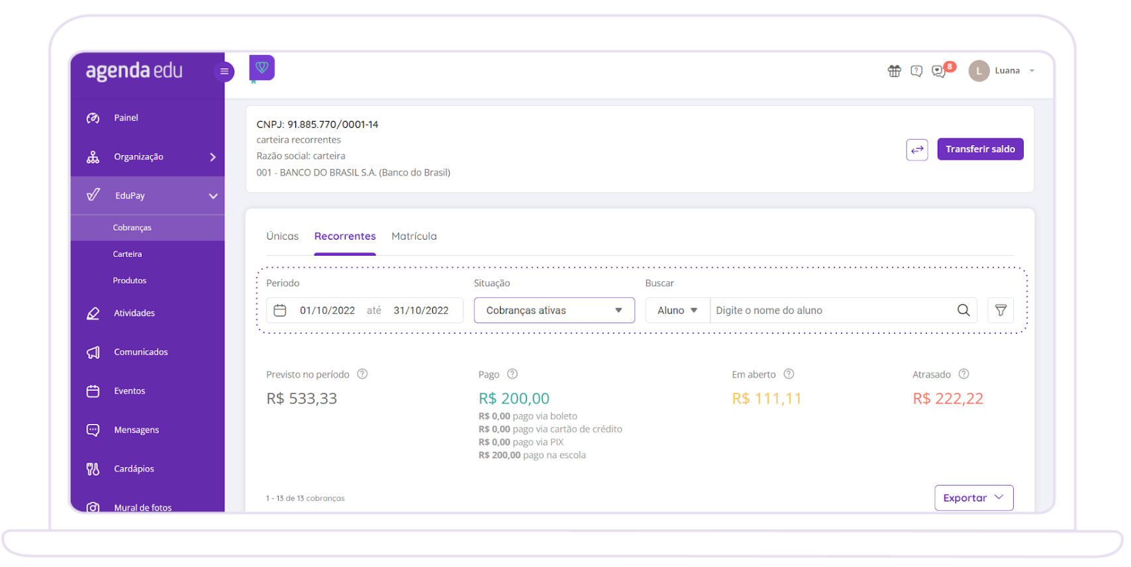Switch to the Únicas tab
Viewport: 1131px width, 567px height.
click(282, 236)
